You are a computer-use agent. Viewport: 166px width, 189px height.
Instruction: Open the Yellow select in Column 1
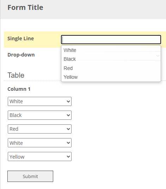39,156
